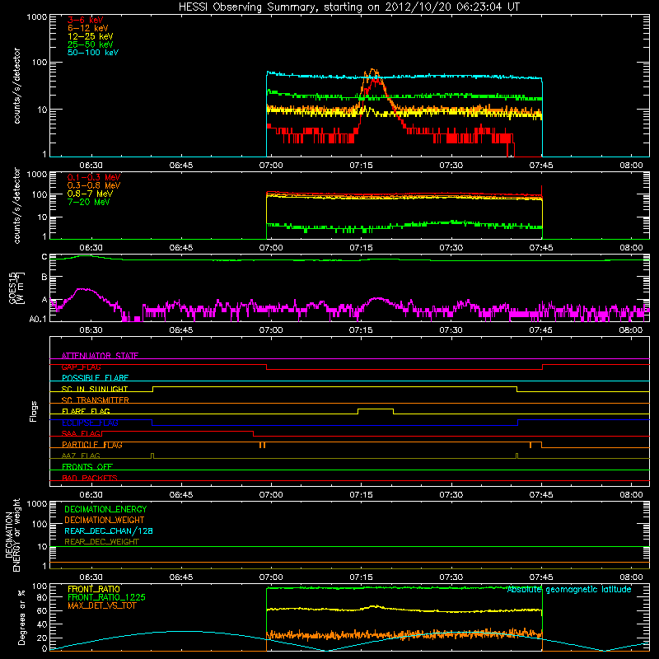Click the FLARE_FLAG label

coord(86,411)
